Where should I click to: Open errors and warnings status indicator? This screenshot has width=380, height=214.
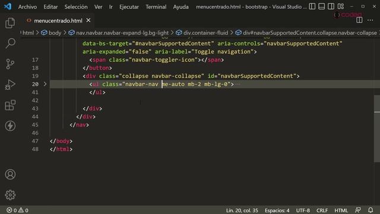[17, 210]
